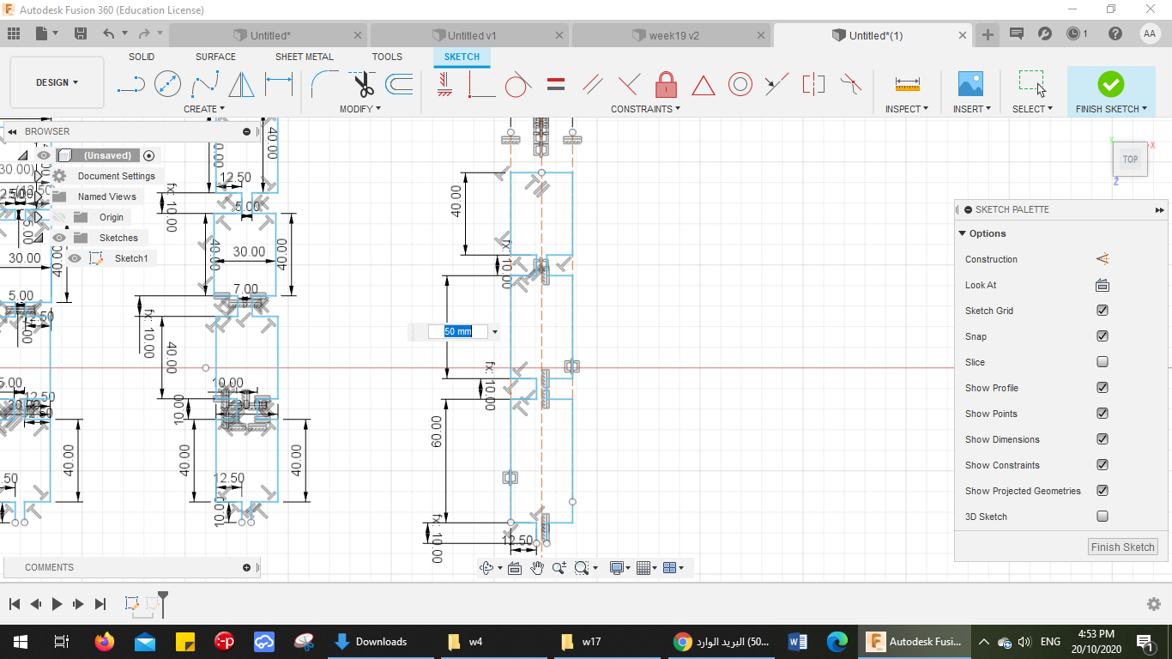Switch to the week19 v2 document tab
Viewport: 1172px width, 659px height.
pos(672,35)
